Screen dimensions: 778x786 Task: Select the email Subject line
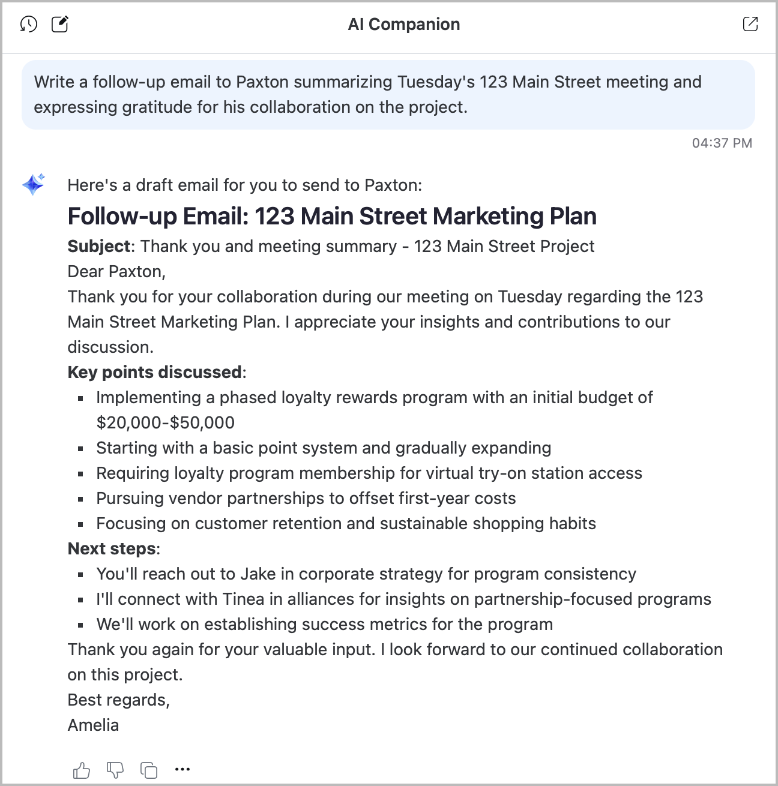point(331,246)
